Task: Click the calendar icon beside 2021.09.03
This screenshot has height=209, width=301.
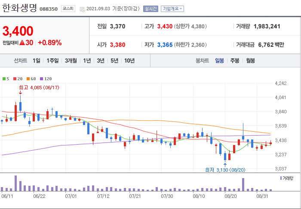Action: click(82, 9)
